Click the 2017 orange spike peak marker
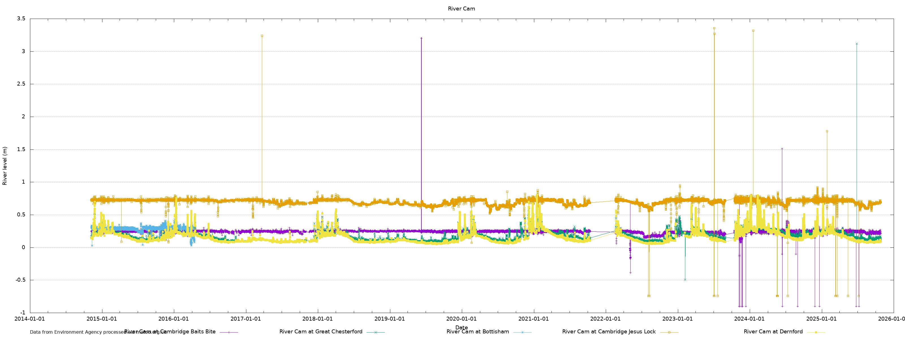Image resolution: width=905 pixels, height=339 pixels. (262, 36)
